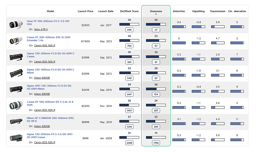The width and height of the screenshot is (257, 152).
Task: Sort by Transmission column header
Action: pos(218,11)
